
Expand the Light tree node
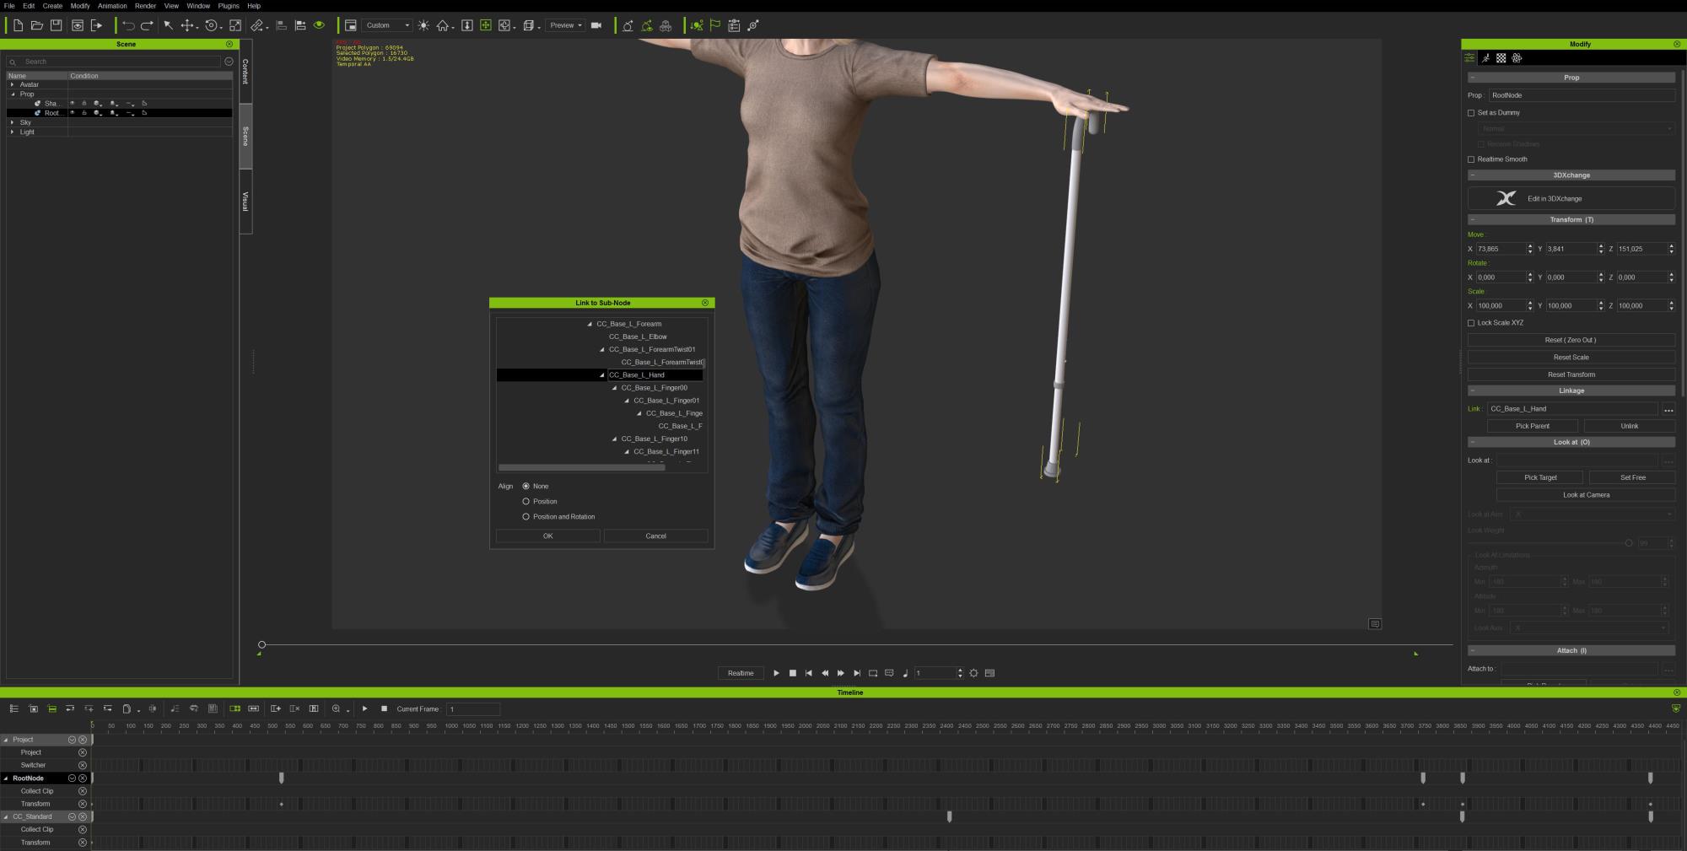pos(12,132)
